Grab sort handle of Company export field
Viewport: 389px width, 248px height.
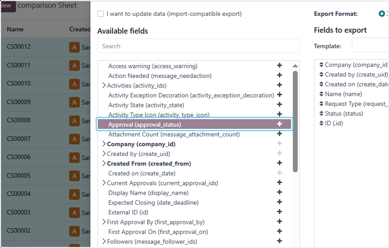pyautogui.click(x=321, y=65)
